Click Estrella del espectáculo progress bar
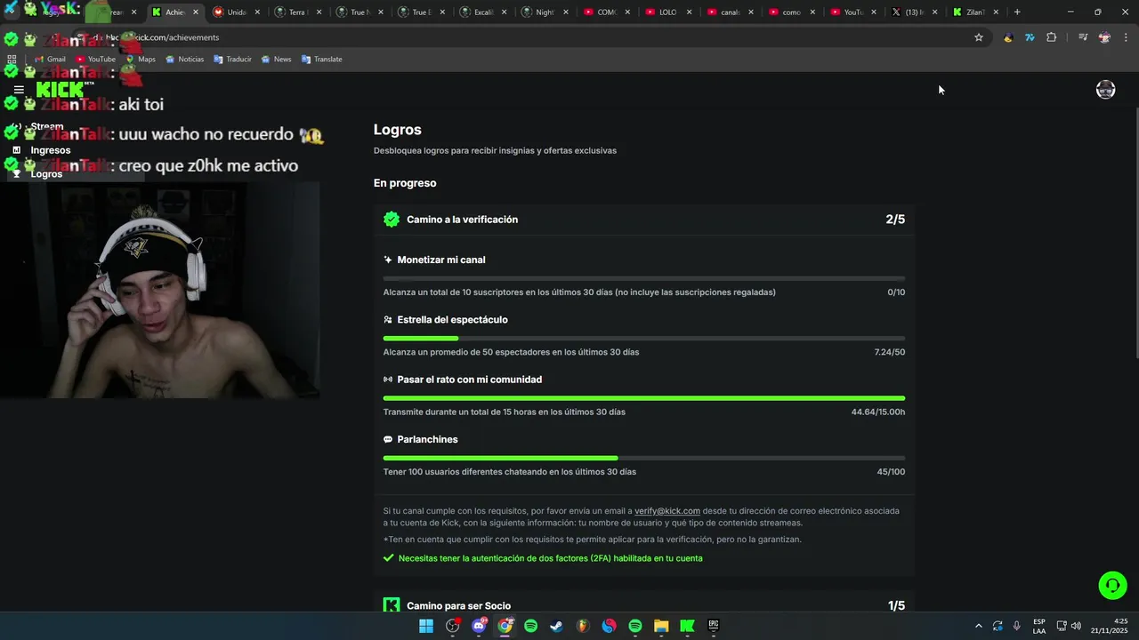Image resolution: width=1139 pixels, height=640 pixels. click(644, 339)
